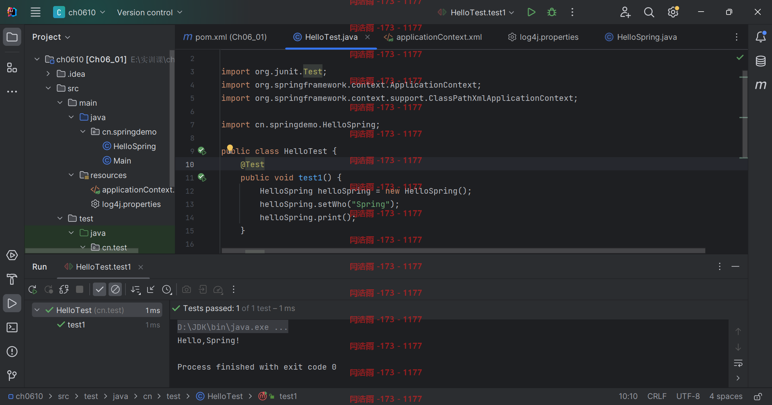Toggle read-only lock in status bar

click(x=758, y=397)
